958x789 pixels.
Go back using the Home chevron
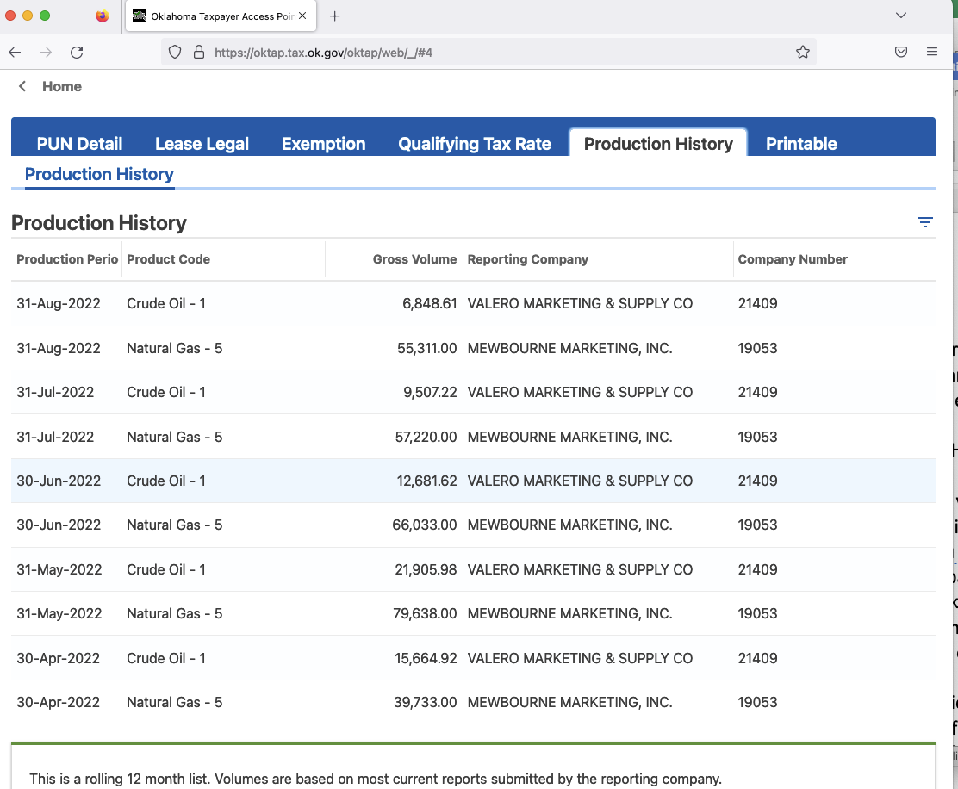[22, 86]
